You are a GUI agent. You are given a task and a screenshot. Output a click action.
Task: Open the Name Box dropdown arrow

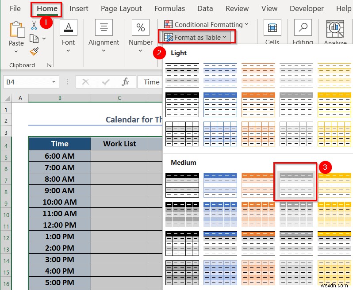(x=54, y=82)
